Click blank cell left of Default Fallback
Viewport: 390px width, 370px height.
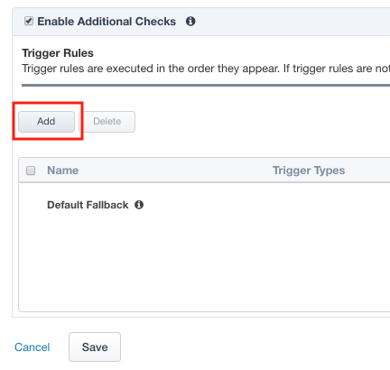[31, 205]
